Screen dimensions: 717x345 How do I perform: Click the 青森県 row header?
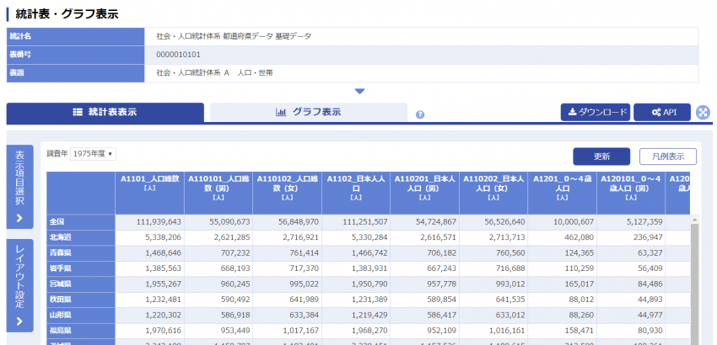81,253
